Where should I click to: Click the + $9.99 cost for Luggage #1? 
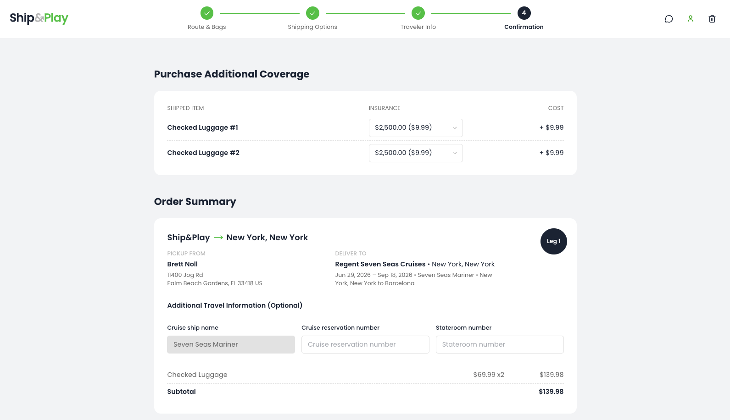pos(552,127)
